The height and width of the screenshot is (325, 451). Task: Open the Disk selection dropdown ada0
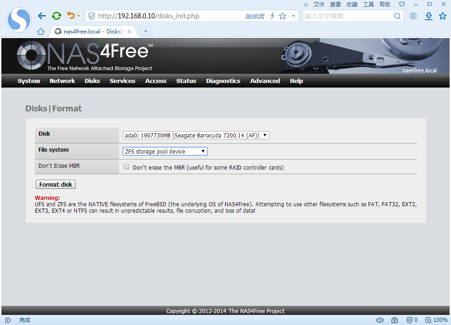pyautogui.click(x=196, y=135)
